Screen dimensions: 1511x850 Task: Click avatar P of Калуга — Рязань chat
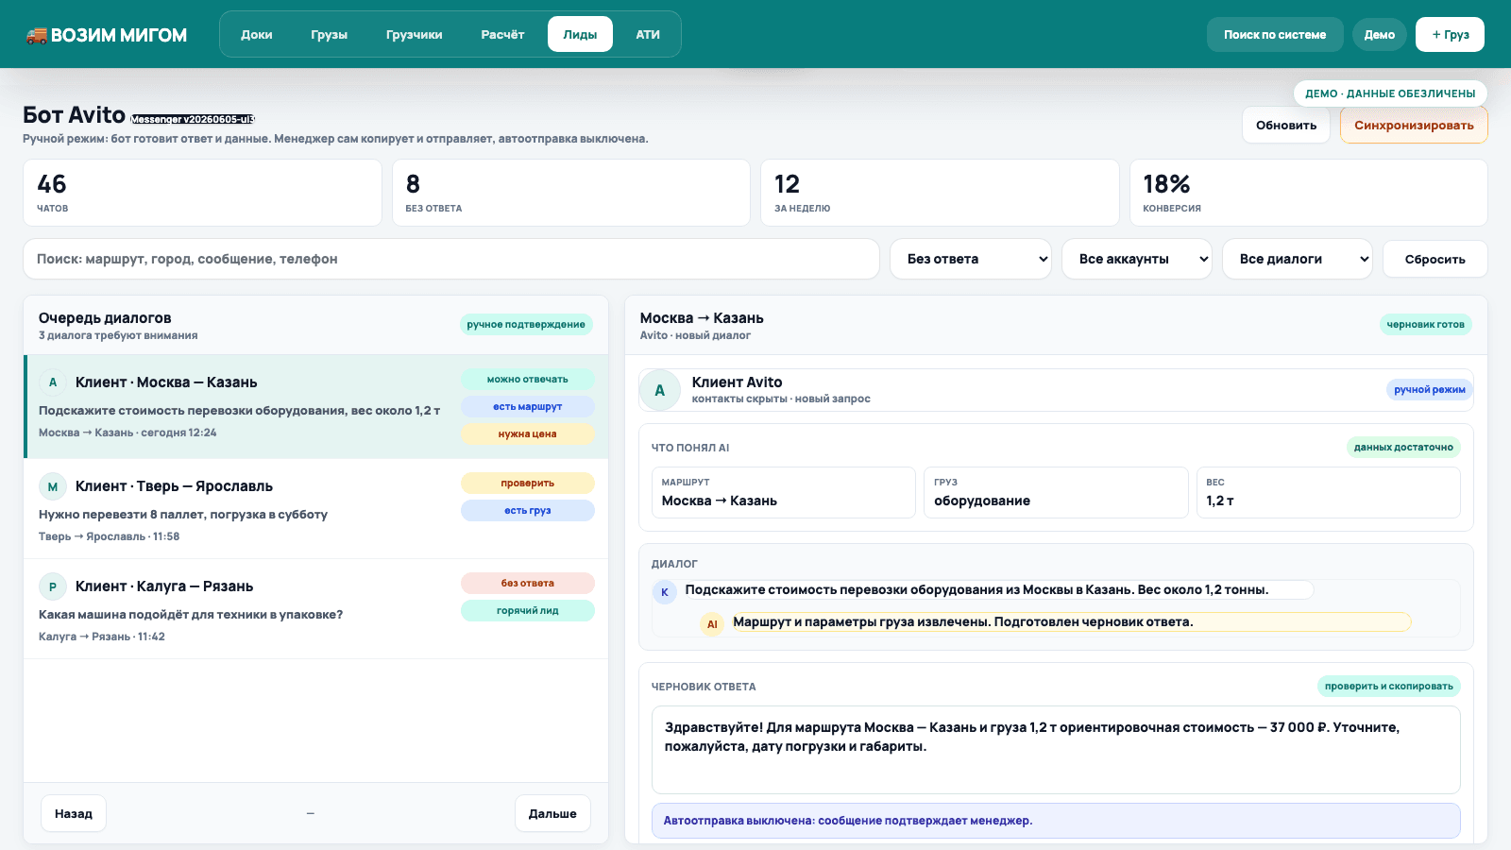(x=53, y=586)
